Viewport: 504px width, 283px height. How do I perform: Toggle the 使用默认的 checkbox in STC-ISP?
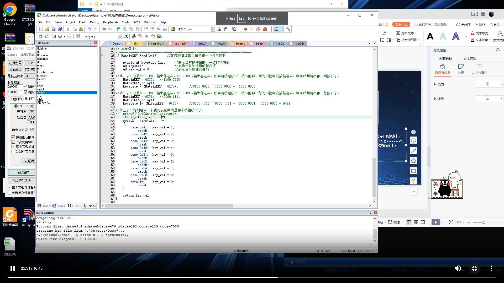[x=13, y=137]
